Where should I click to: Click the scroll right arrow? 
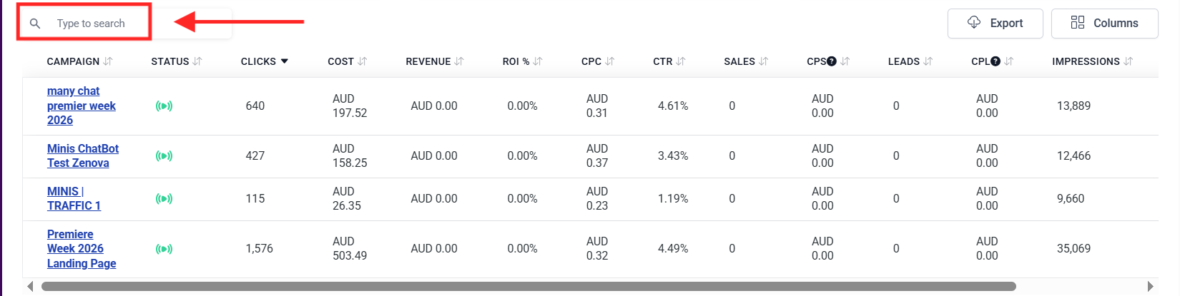(1150, 287)
